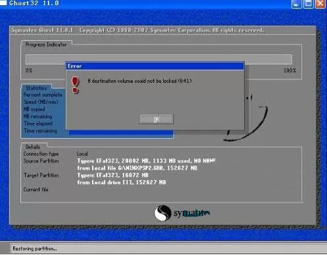Close the Ghost32 11.0 window
The height and width of the screenshot is (255, 327).
pyautogui.click(x=320, y=4)
